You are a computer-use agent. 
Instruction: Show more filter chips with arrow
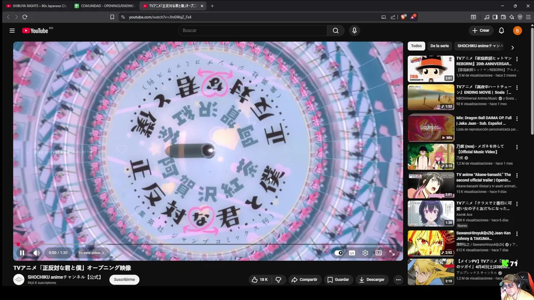pos(512,47)
